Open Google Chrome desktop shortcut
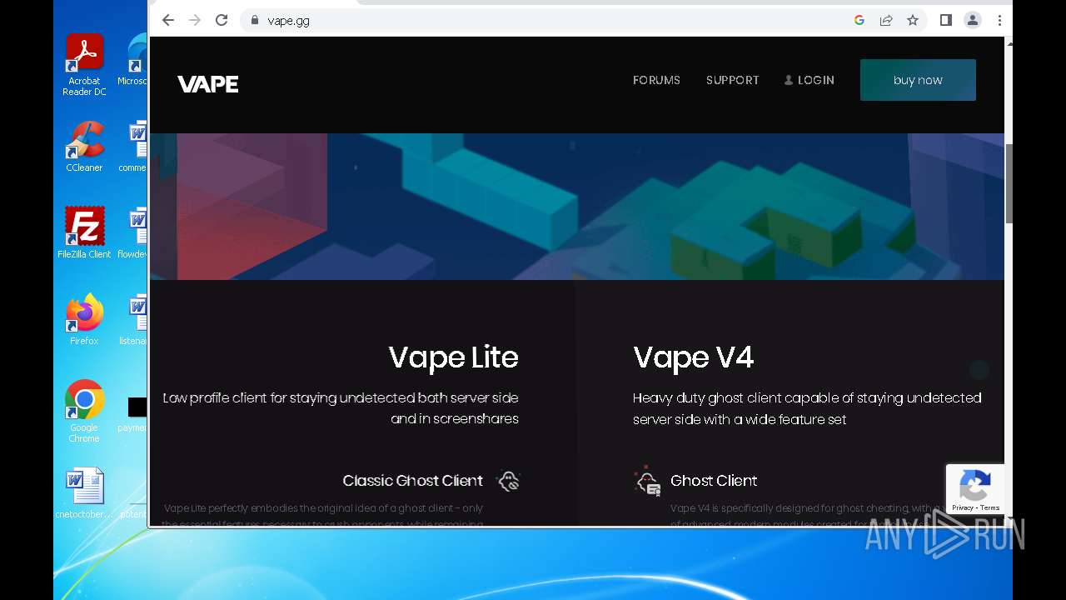Screen dimensions: 1066x600 pyautogui.click(x=84, y=412)
